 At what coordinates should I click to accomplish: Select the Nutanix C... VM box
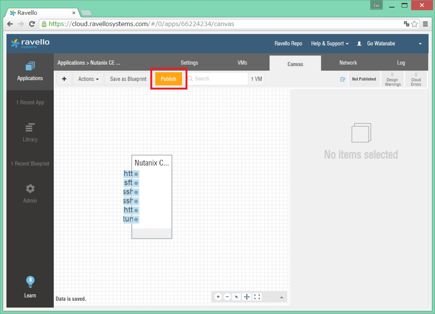point(152,197)
